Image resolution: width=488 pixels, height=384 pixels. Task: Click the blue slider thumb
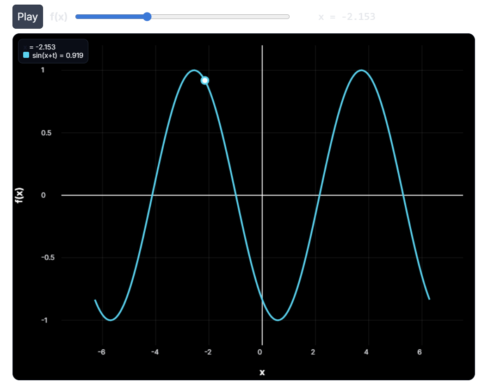click(x=147, y=17)
